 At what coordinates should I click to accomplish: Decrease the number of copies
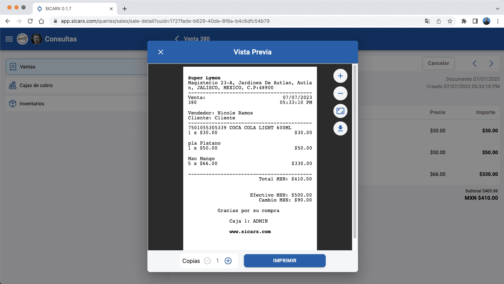tap(207, 261)
